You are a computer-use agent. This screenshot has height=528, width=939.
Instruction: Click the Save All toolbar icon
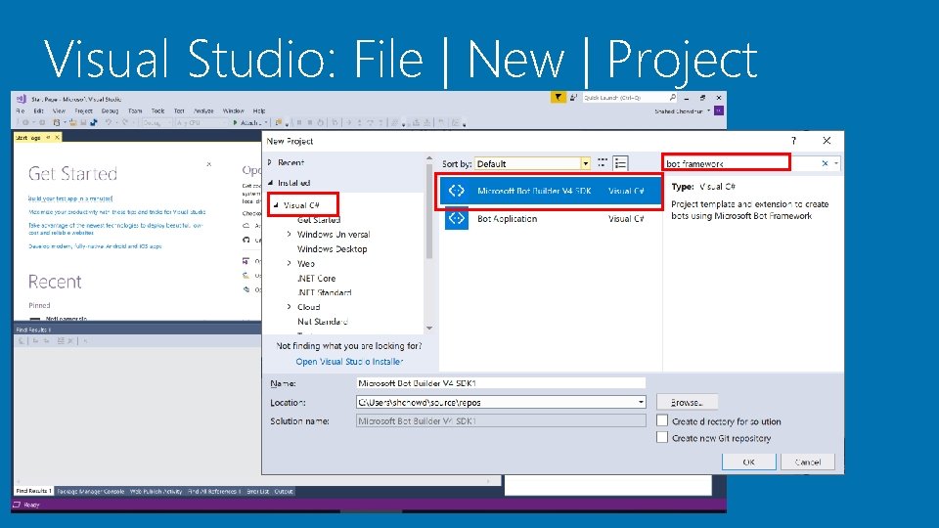pyautogui.click(x=94, y=122)
